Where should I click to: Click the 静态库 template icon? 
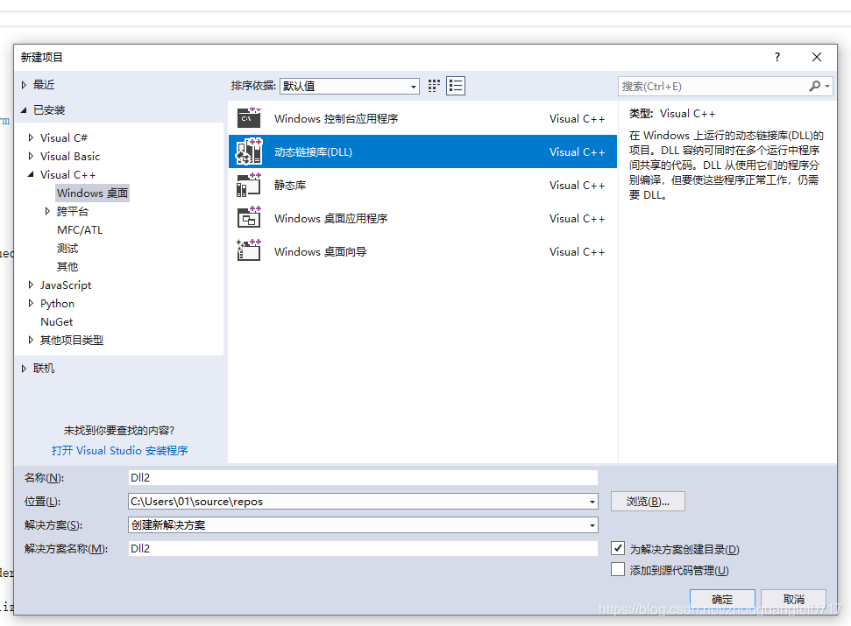point(249,185)
